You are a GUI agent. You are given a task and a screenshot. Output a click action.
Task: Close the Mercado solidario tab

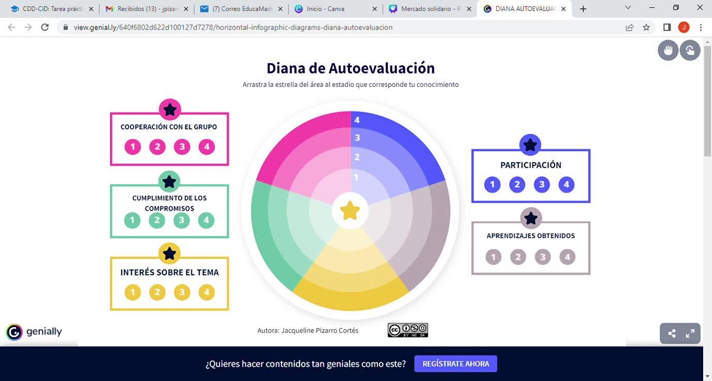tap(469, 9)
